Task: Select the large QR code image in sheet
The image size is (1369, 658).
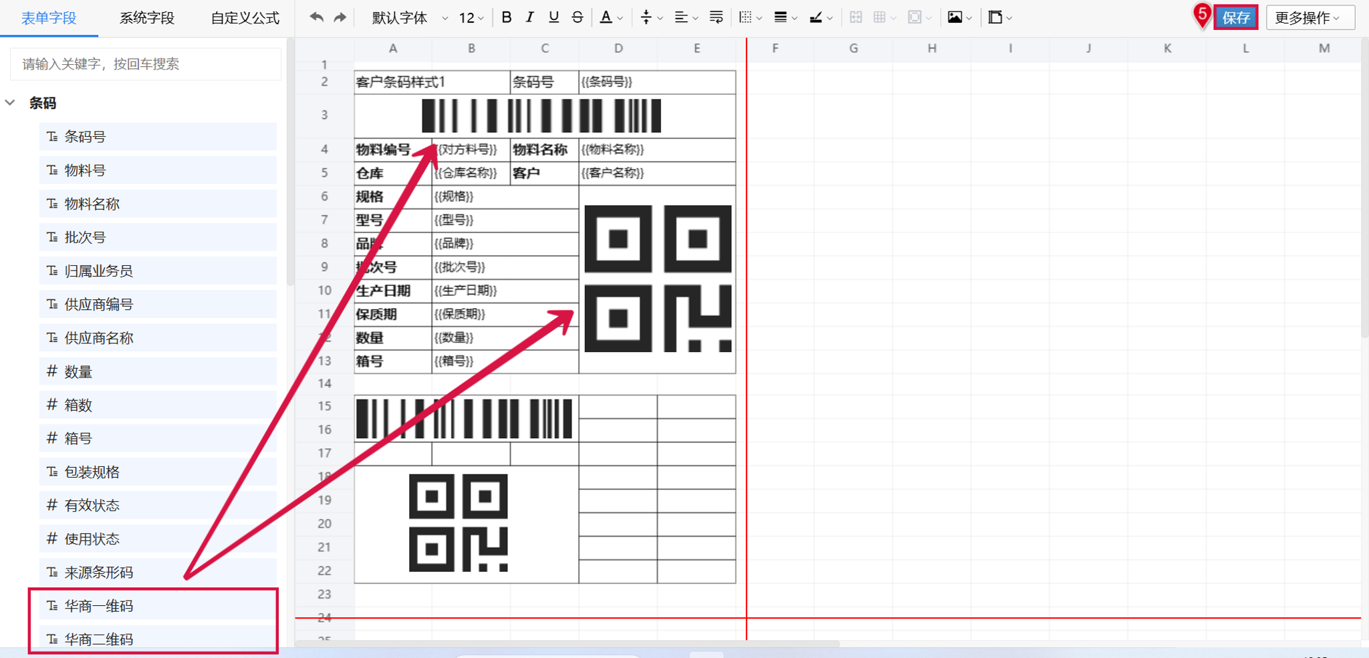Action: click(658, 279)
